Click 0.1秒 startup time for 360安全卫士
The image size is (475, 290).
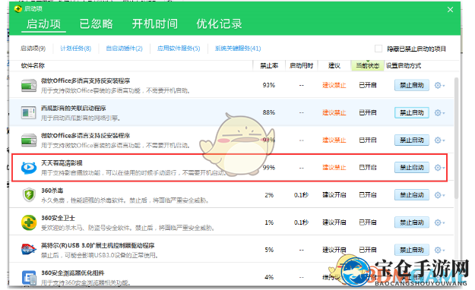pyautogui.click(x=301, y=222)
